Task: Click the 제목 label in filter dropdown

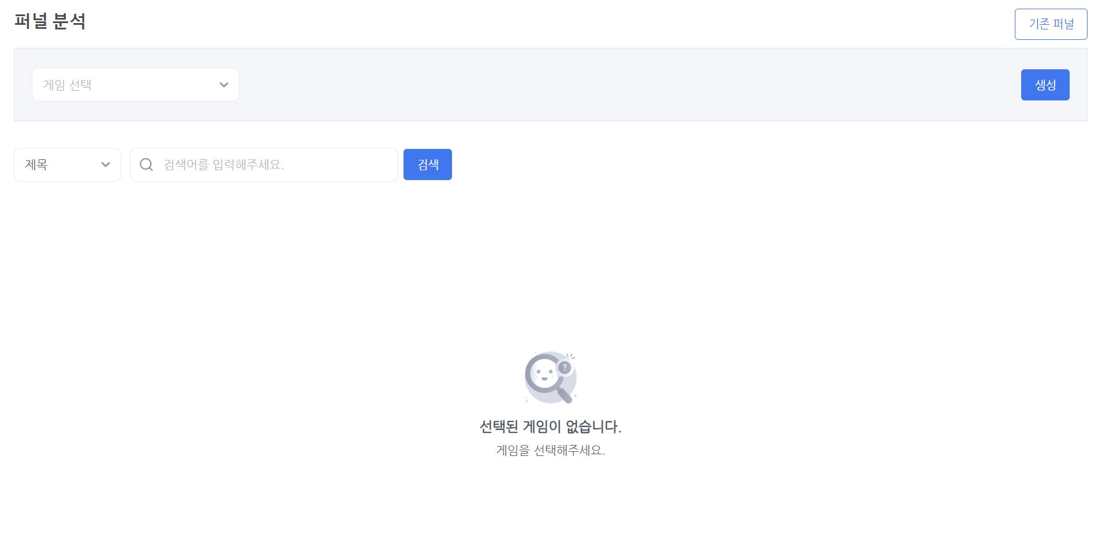Action: tap(36, 165)
